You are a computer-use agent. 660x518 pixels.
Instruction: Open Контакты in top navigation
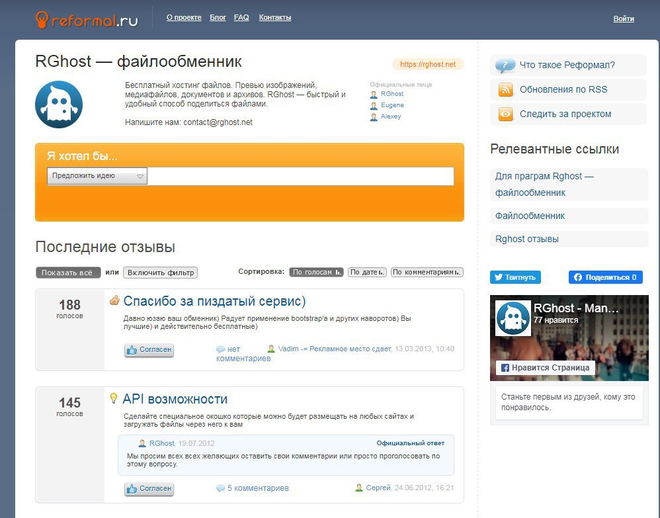coord(275,17)
